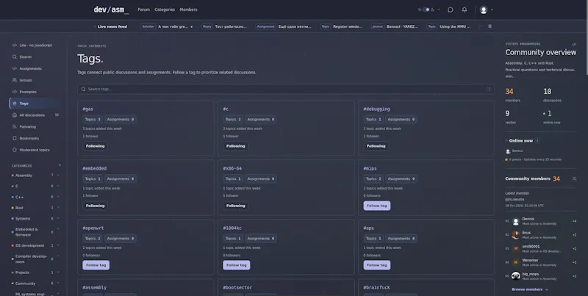Open the theme options dropdown arrow
The height and width of the screenshot is (296, 588).
(438, 10)
